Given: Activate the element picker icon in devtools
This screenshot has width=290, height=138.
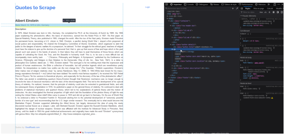Looking at the screenshot, I should tap(166, 4).
